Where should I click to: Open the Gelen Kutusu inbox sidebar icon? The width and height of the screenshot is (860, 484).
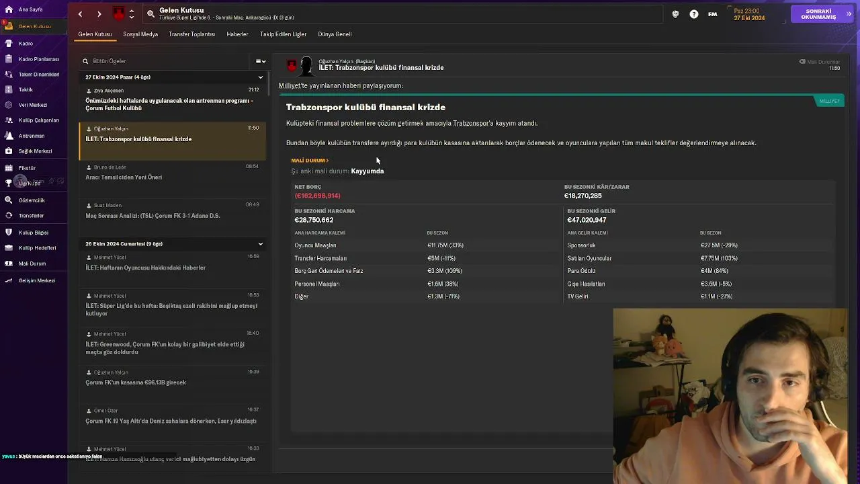point(9,26)
